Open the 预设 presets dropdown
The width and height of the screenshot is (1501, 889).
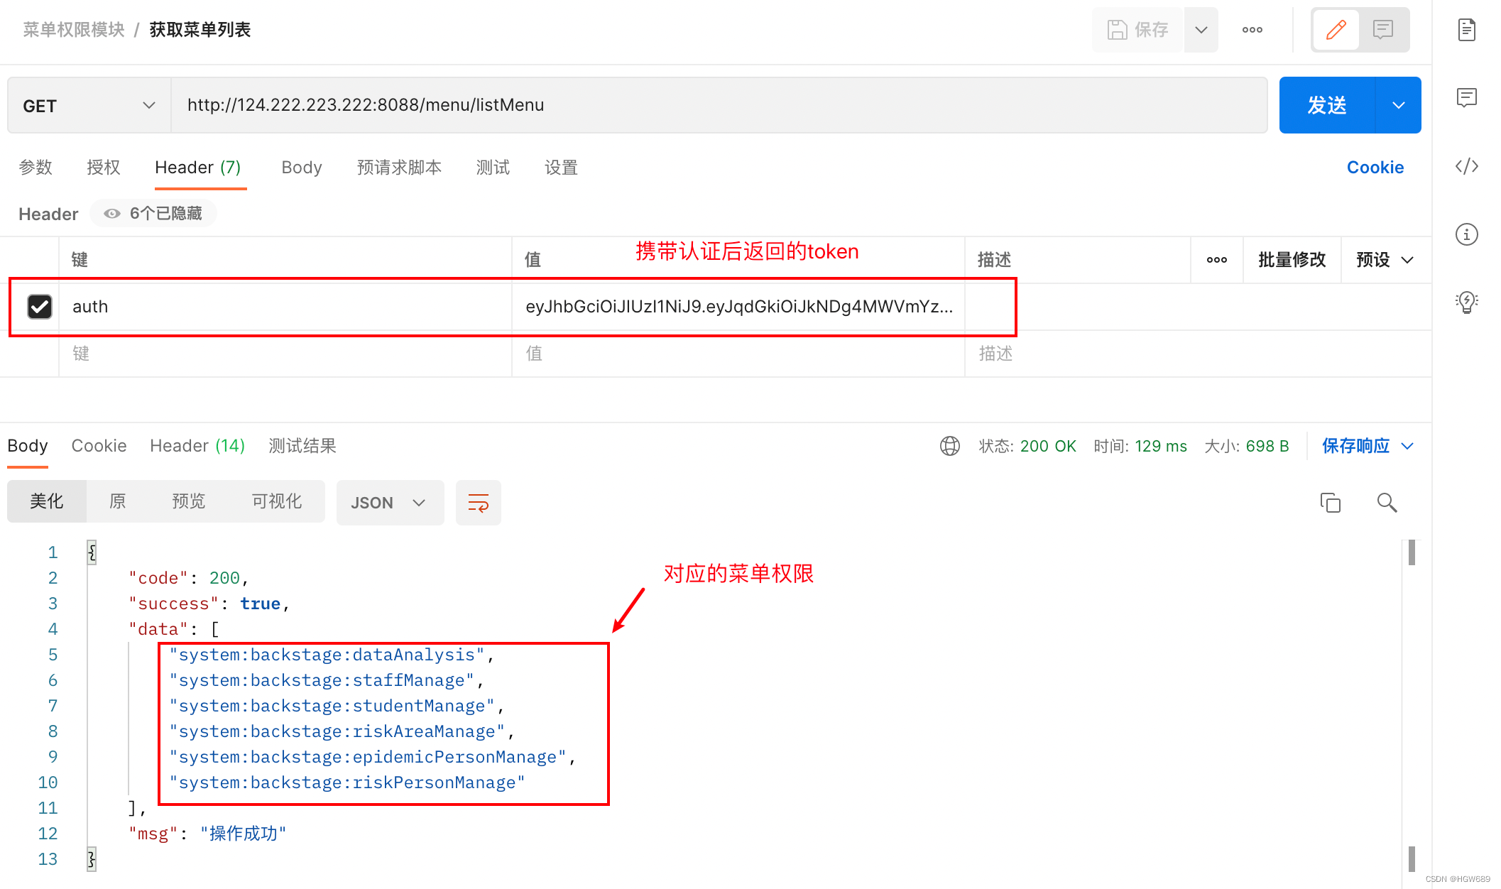click(x=1385, y=260)
